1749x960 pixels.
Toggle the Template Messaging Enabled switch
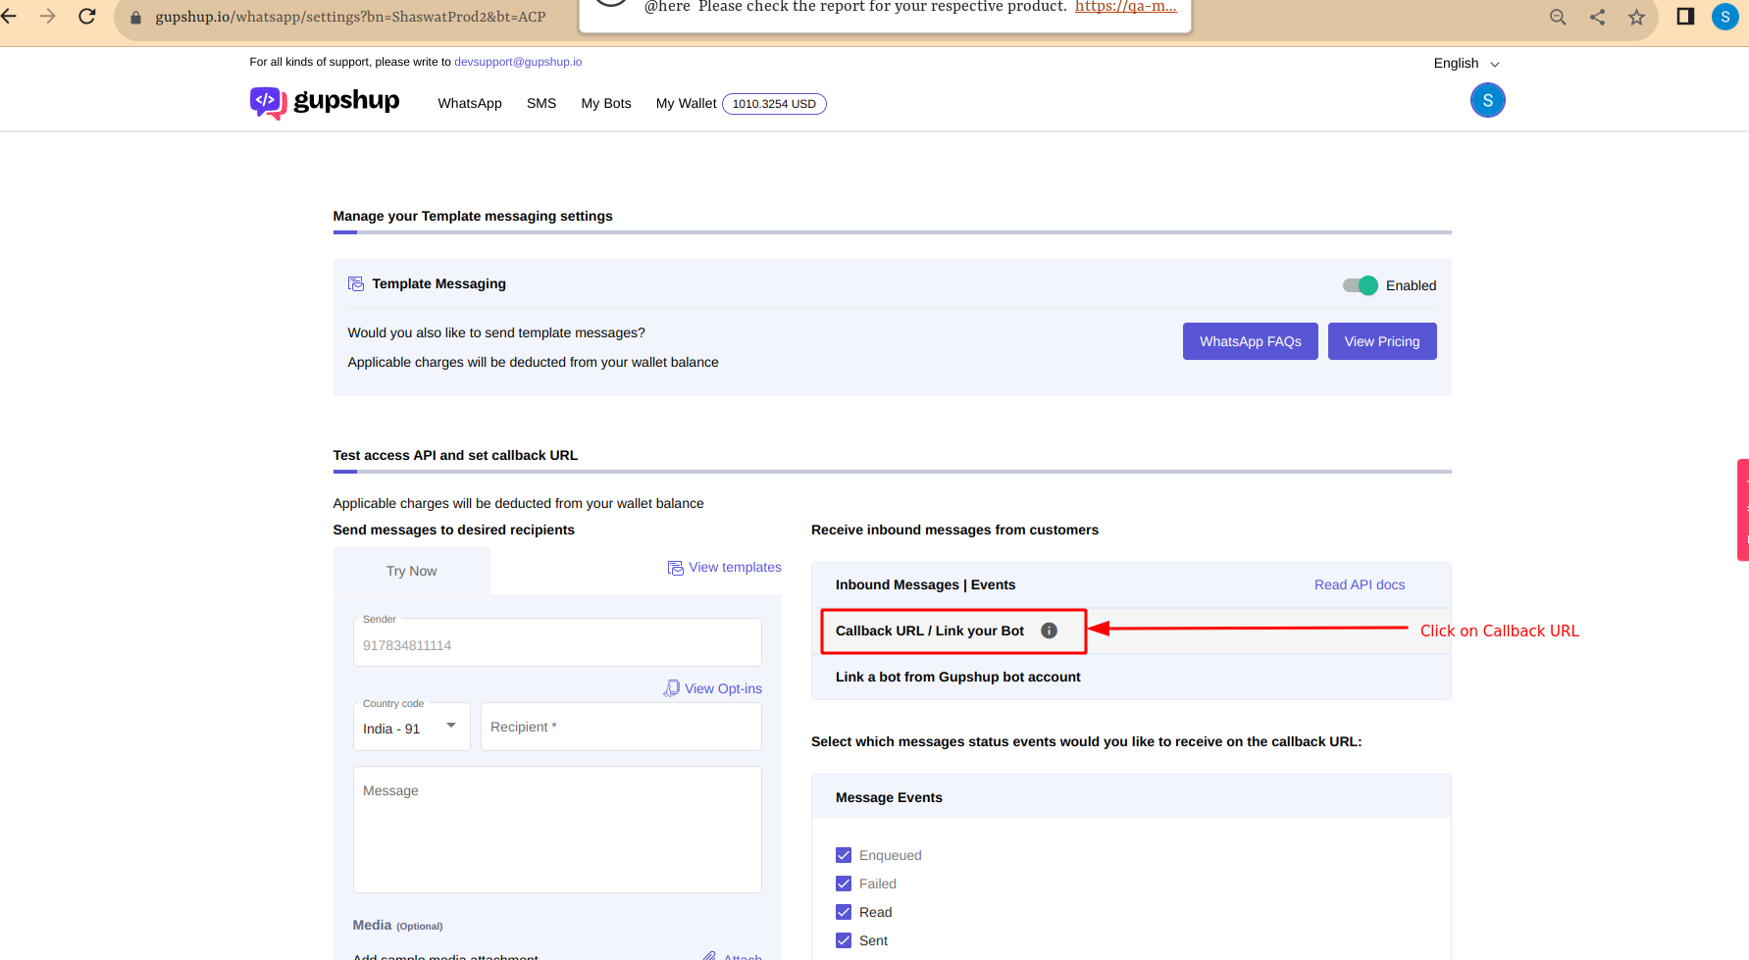pyautogui.click(x=1361, y=285)
